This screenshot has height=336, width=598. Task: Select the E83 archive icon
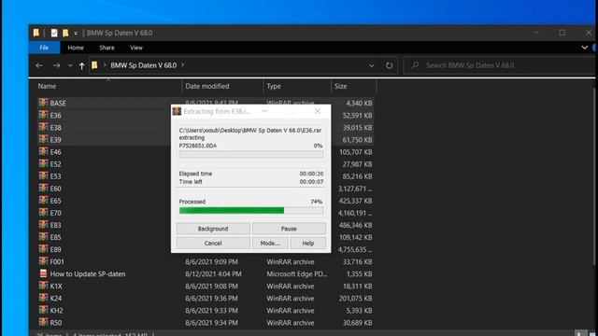click(x=44, y=224)
